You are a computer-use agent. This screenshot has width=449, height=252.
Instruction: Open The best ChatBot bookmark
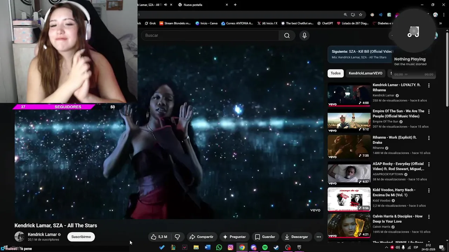point(297,23)
